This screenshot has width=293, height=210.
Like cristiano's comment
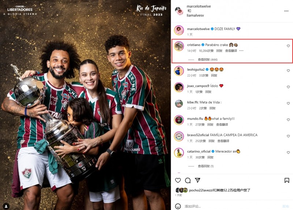coord(288,46)
